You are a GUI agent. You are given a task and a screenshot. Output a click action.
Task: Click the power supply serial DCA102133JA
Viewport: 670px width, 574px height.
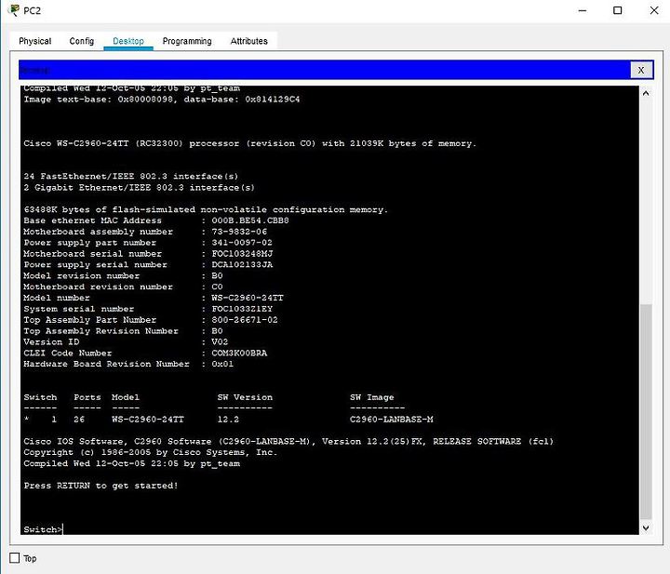pos(242,265)
